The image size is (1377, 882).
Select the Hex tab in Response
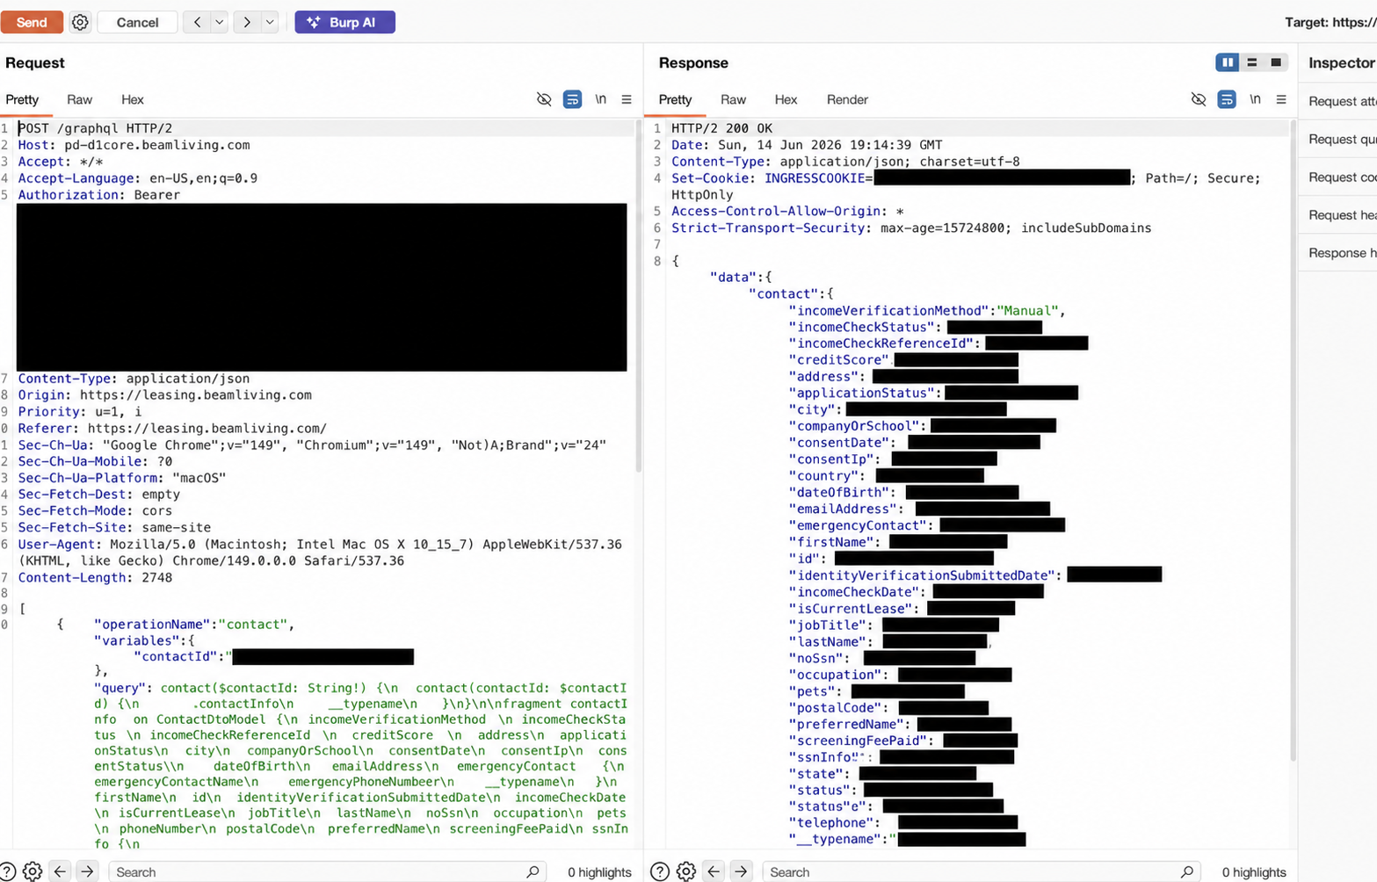(x=786, y=99)
